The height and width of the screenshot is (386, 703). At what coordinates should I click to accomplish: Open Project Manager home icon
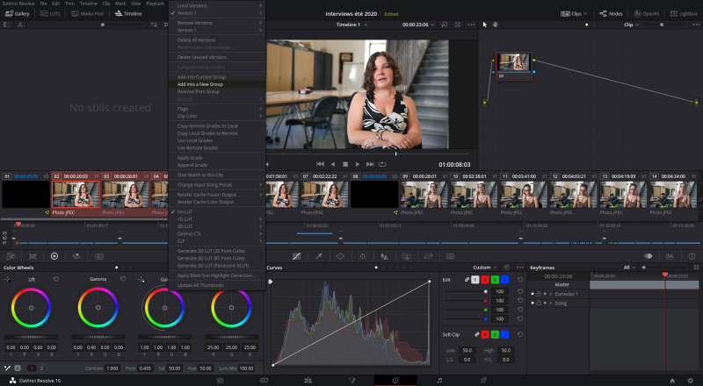click(x=672, y=381)
